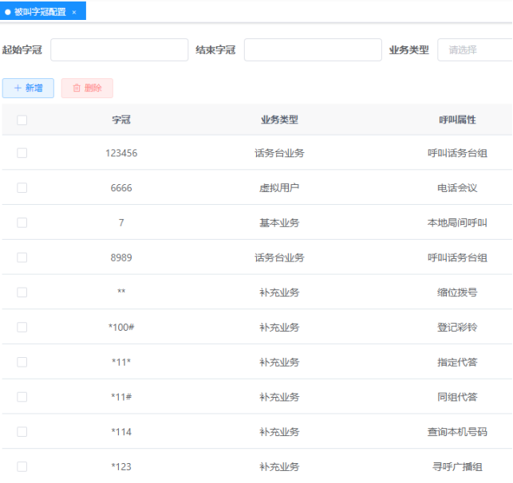Image resolution: width=513 pixels, height=483 pixels.
Task: Check the row for prefix 6666
Action: coord(22,188)
